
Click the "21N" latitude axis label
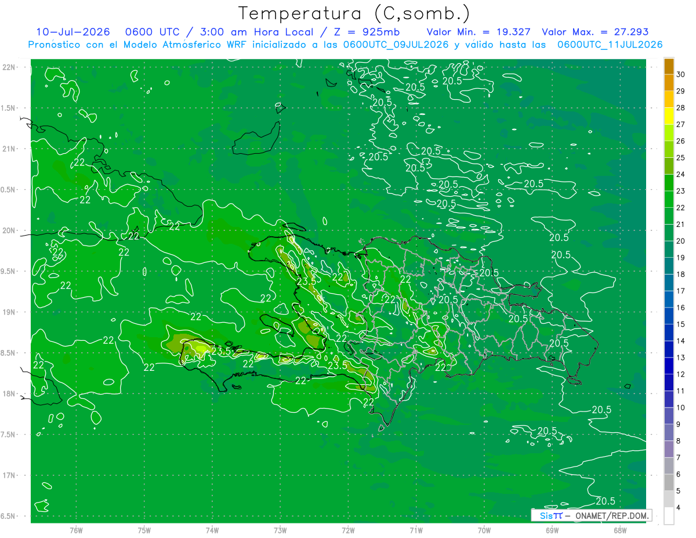pos(9,149)
